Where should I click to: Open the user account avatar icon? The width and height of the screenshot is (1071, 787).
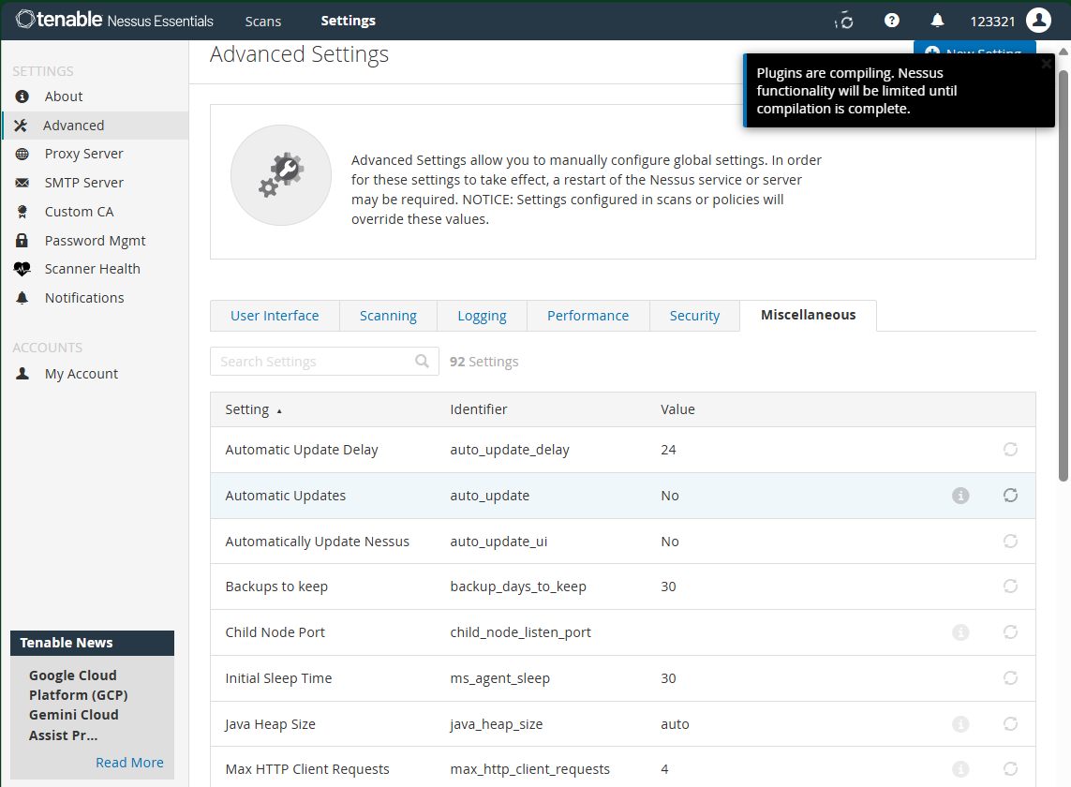1038,21
